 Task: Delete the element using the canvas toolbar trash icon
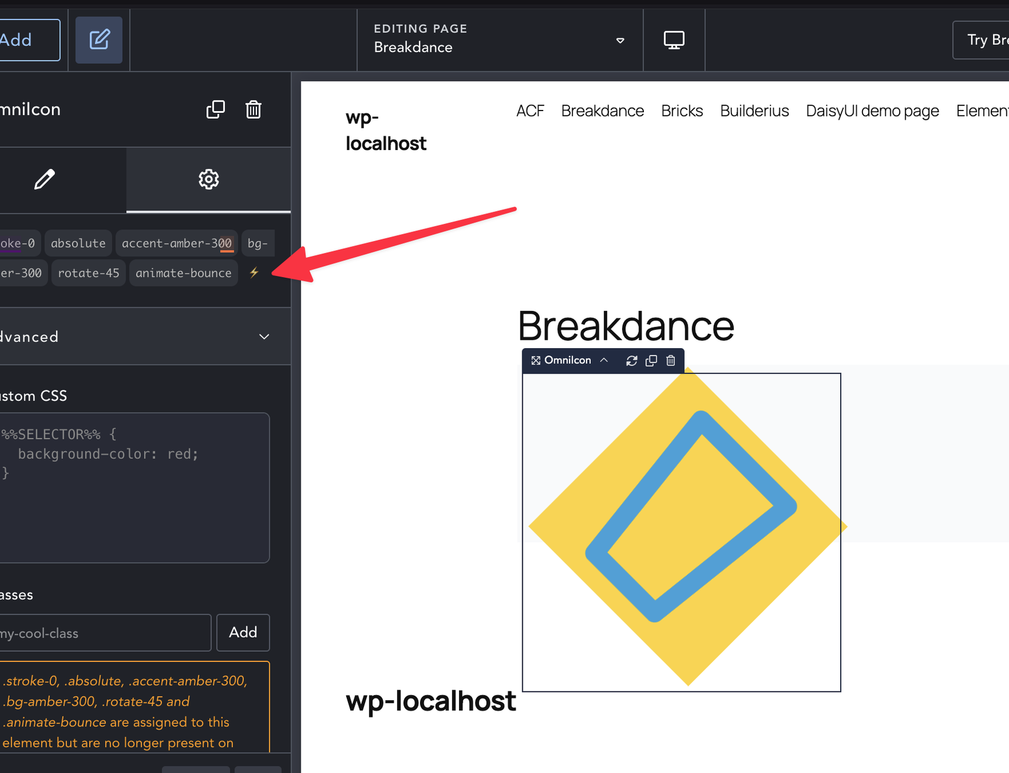click(671, 360)
